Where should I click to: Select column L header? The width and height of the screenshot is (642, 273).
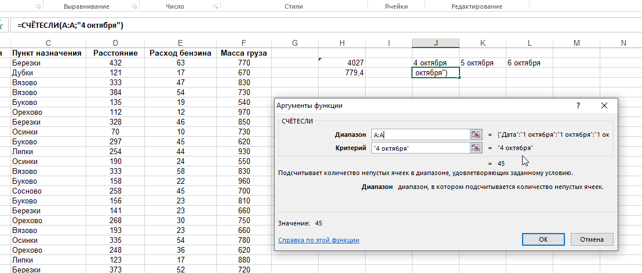click(x=530, y=43)
